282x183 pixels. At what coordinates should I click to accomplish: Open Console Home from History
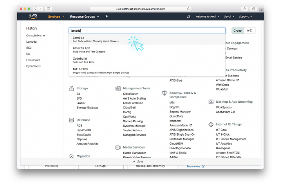pos(35,35)
